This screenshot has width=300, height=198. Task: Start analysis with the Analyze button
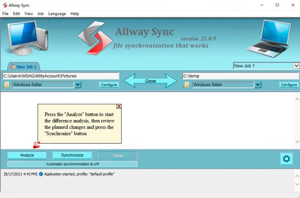[27, 155]
